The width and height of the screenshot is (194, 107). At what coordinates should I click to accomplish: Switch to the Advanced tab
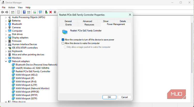87,21
